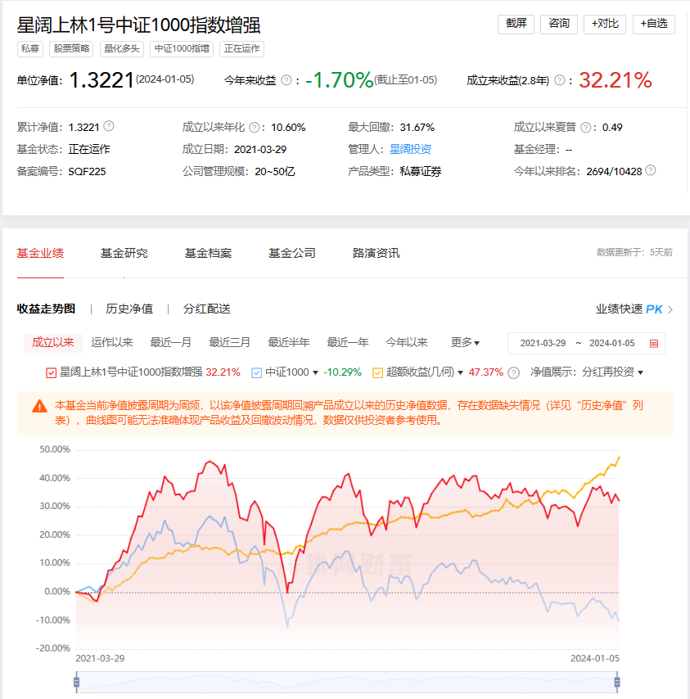Add fund to watchlist with +自选
The height and width of the screenshot is (699, 690).
click(653, 24)
